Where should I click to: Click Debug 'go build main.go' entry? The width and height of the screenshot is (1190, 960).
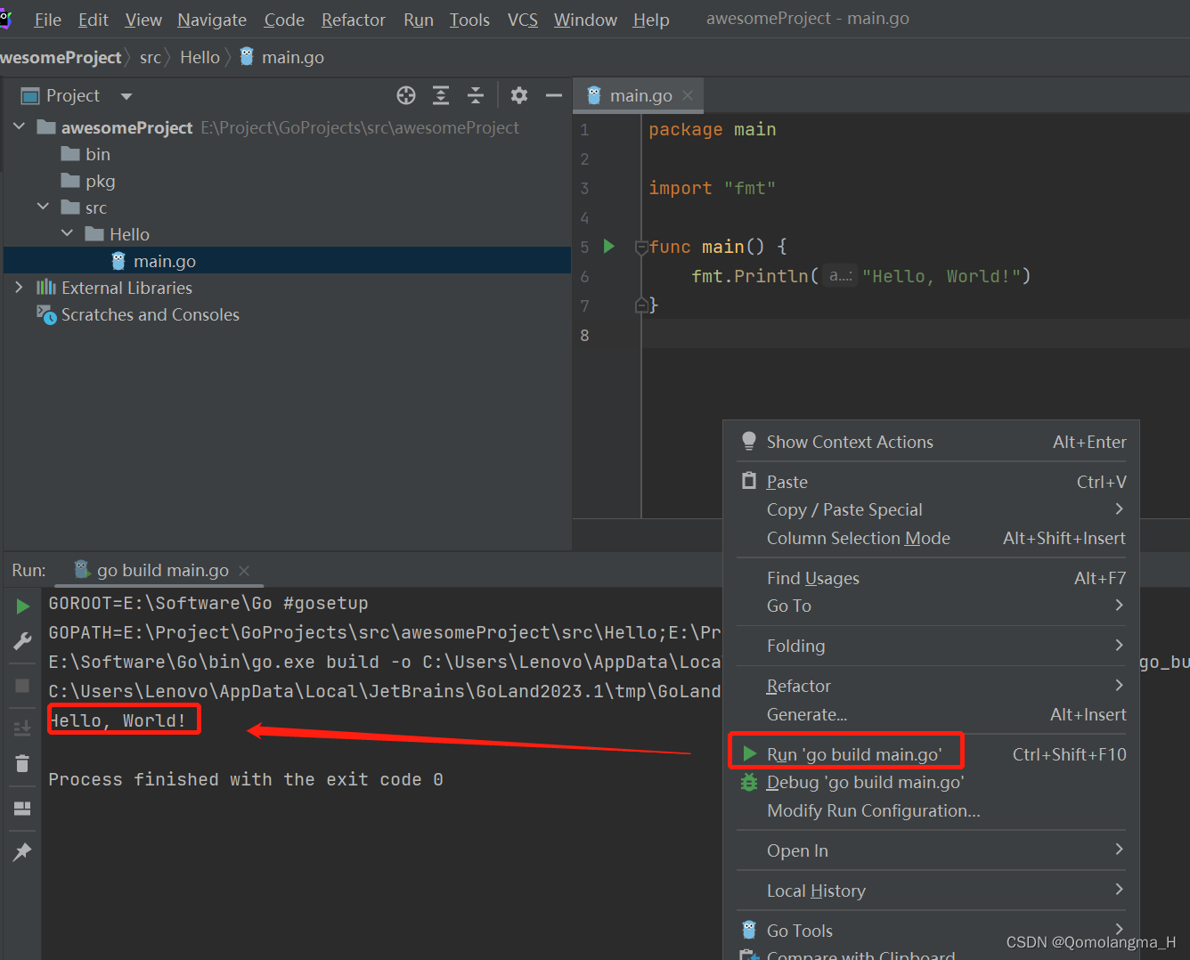[x=866, y=782]
